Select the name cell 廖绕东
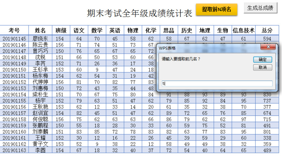The width and height of the screenshot is (282, 157). pyautogui.click(x=40, y=39)
